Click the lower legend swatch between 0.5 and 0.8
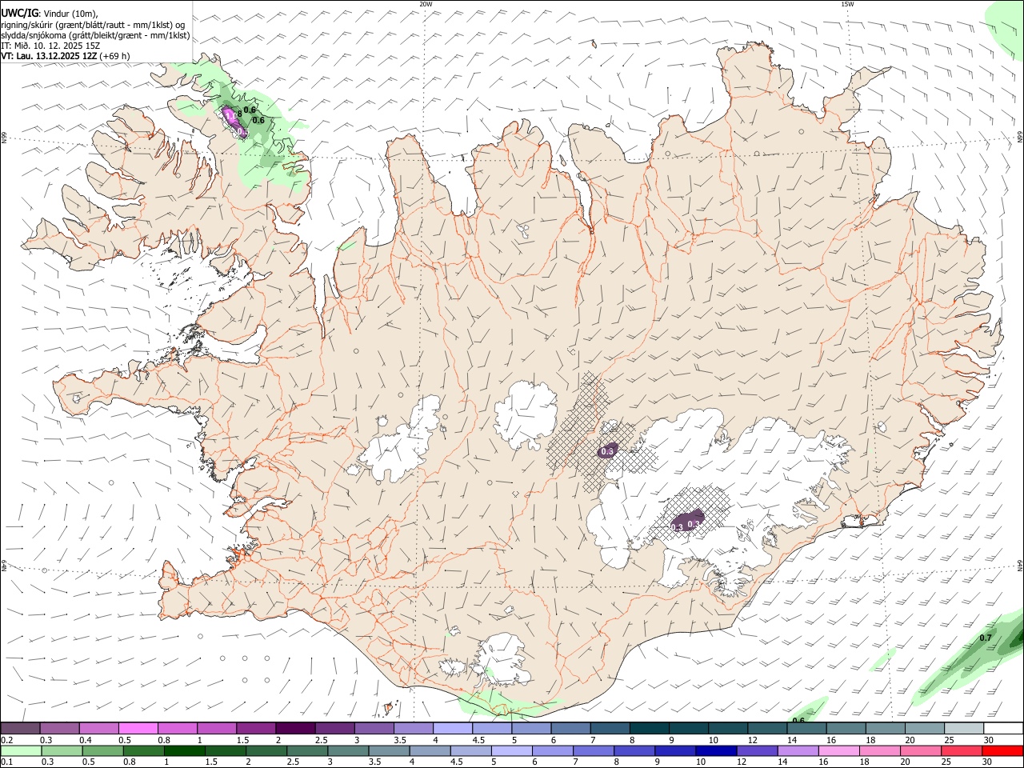1024x768 pixels. 102,750
